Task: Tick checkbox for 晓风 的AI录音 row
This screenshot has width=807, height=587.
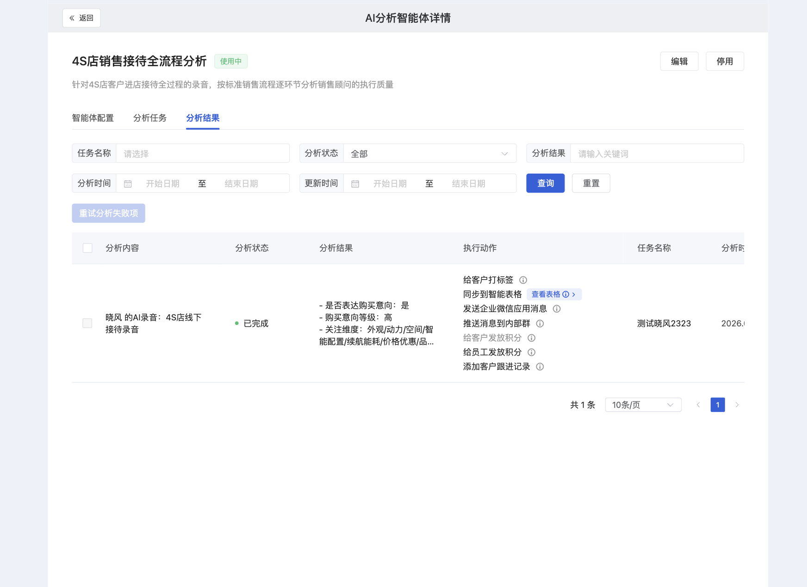Action: pyautogui.click(x=87, y=323)
